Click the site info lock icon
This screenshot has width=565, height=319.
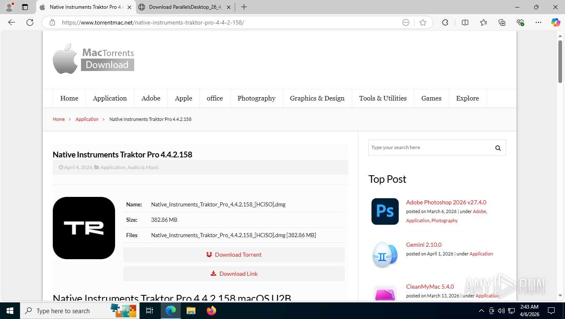click(x=52, y=22)
